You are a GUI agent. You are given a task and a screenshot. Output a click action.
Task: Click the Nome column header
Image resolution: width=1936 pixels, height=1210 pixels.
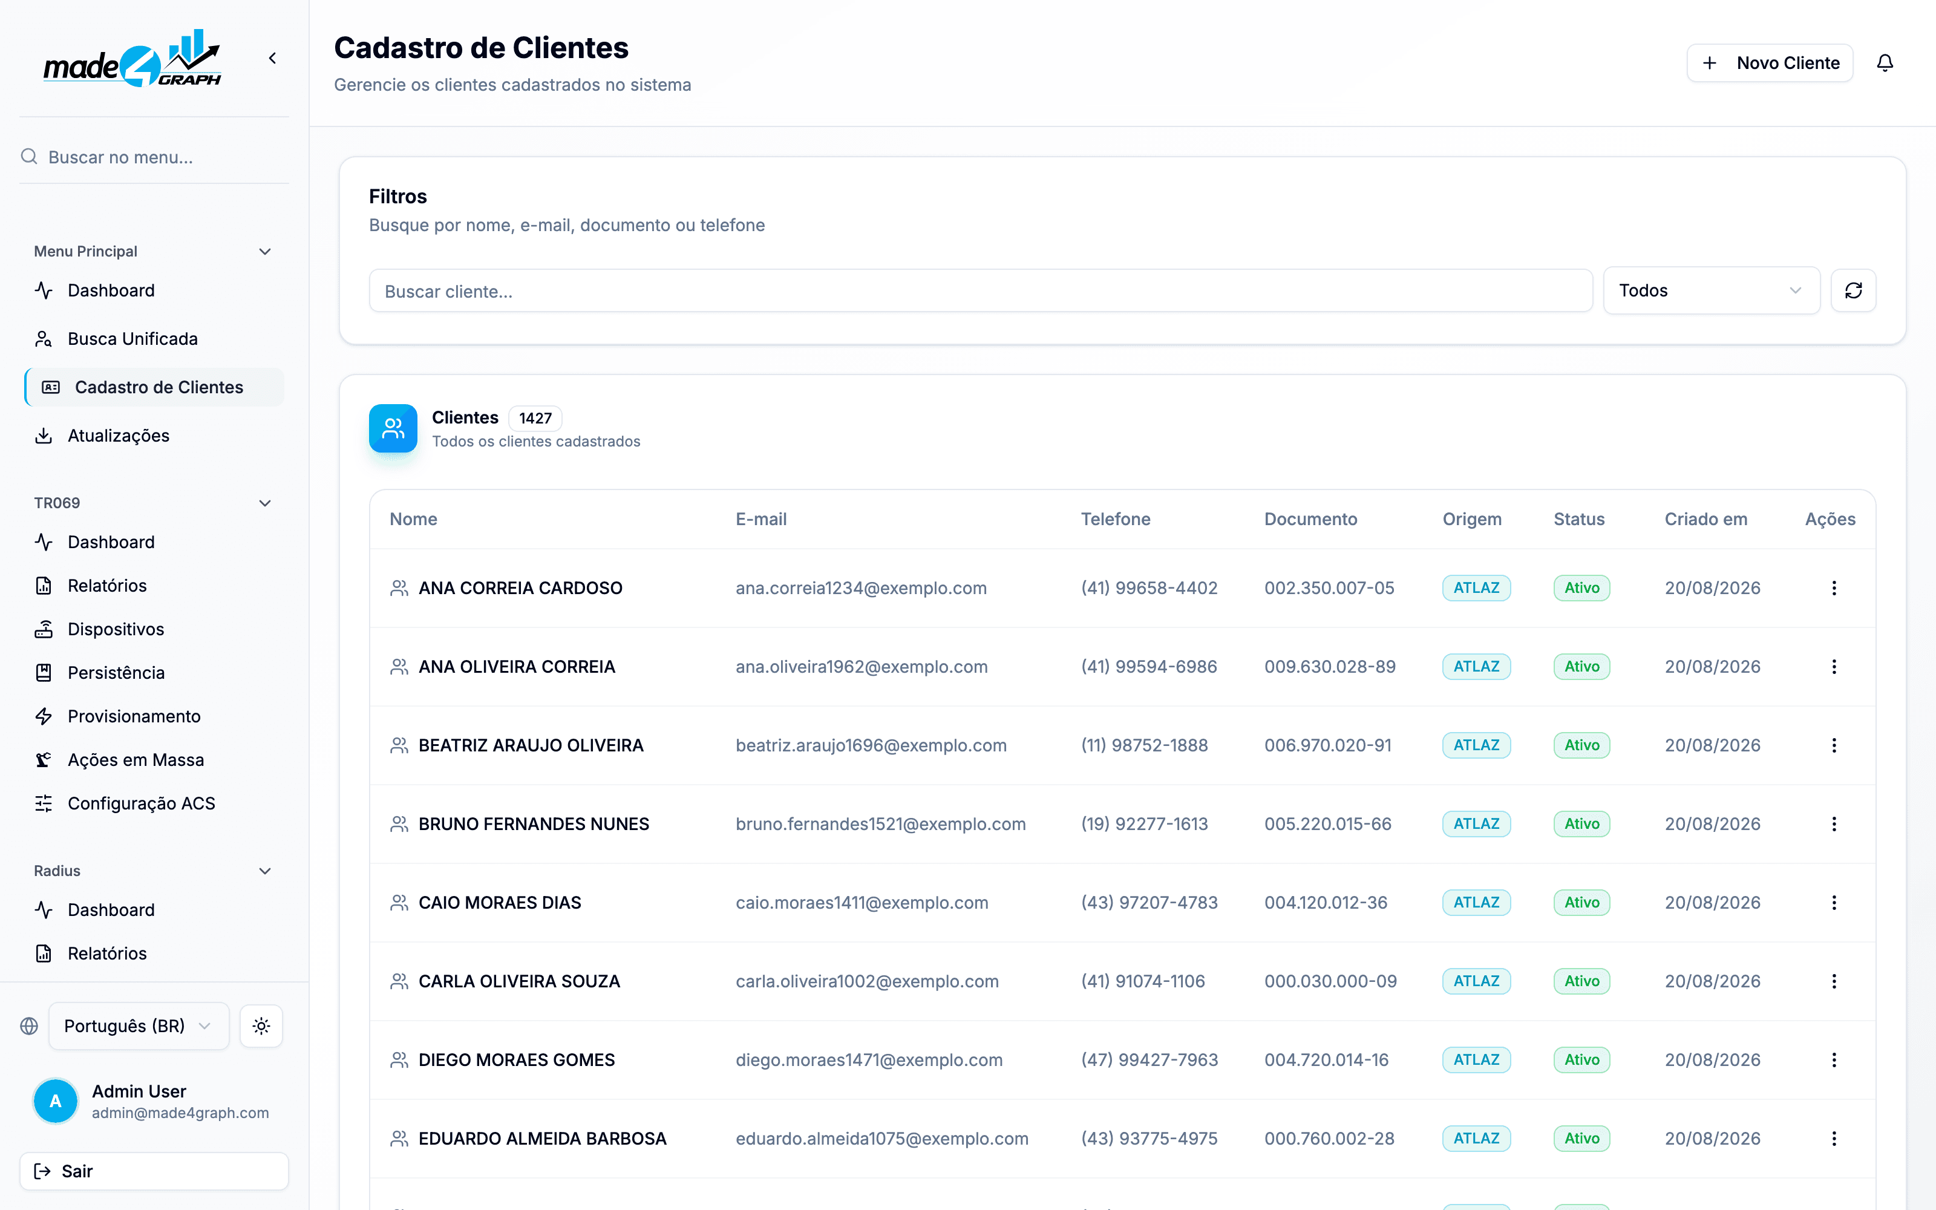[x=414, y=519]
